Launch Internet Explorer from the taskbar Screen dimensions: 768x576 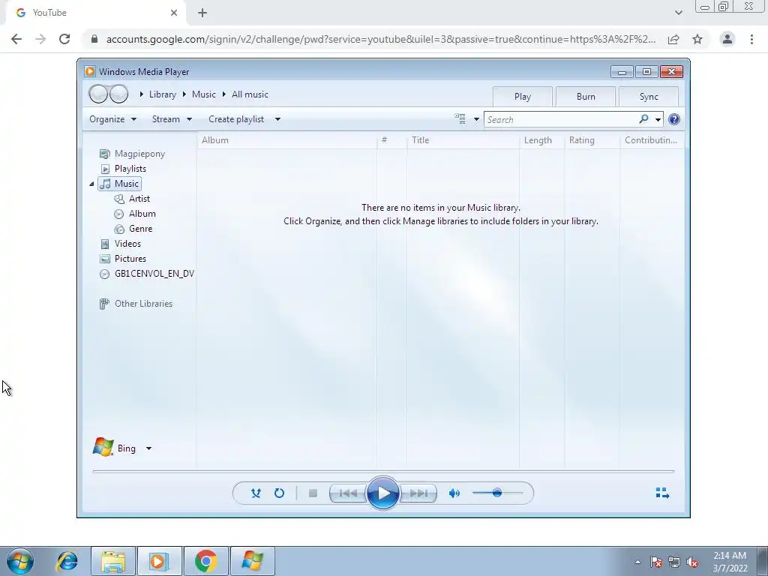pos(67,561)
